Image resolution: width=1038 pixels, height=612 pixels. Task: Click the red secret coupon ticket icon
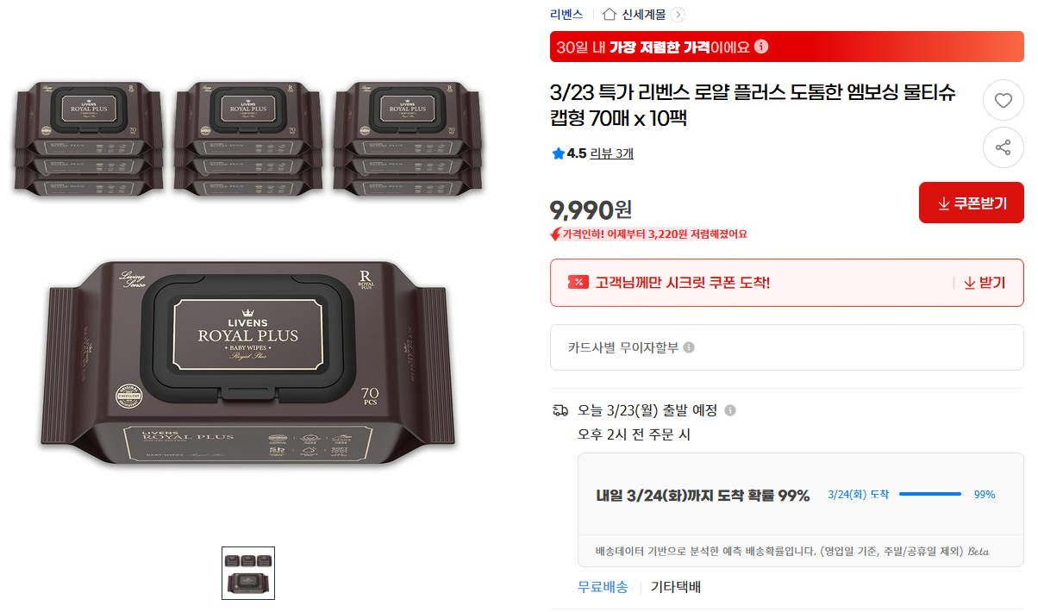[x=578, y=283]
